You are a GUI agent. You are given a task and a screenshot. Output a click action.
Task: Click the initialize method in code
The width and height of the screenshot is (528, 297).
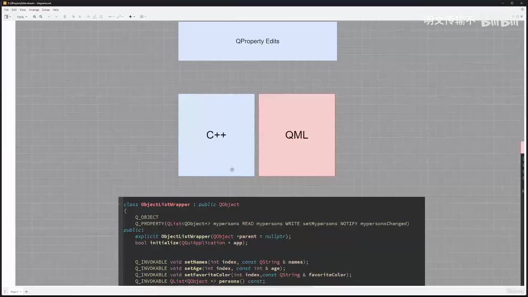[x=164, y=243]
